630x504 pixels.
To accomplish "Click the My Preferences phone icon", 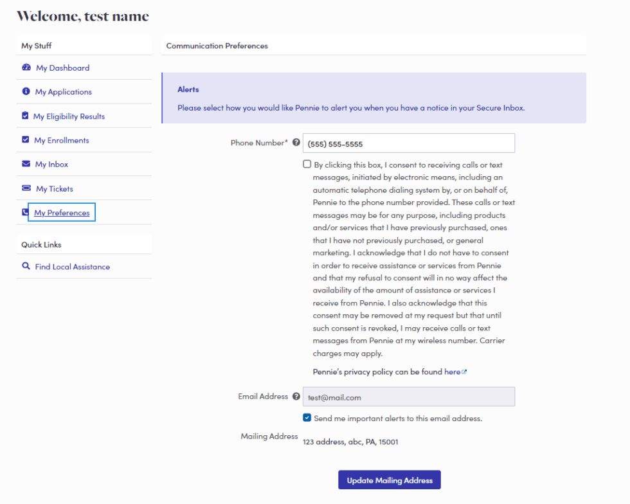I will pos(24,212).
